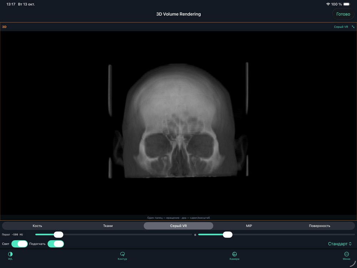Switch to the Поверхность surface tab

point(320,226)
